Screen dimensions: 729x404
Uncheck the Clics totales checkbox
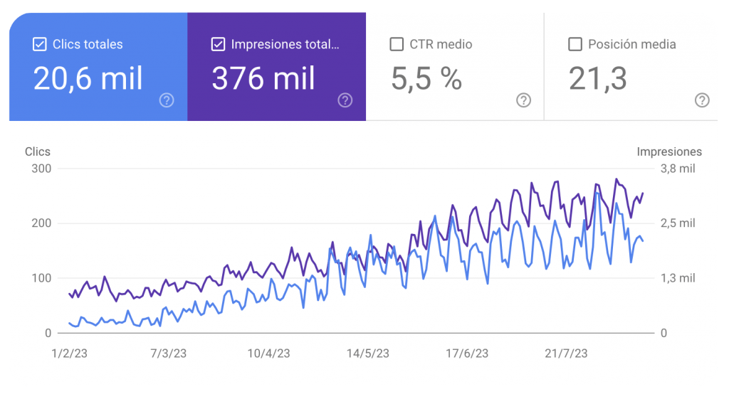[40, 44]
